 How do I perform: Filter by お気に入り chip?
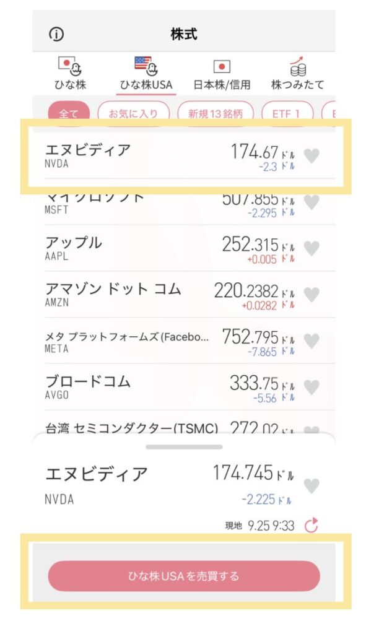[133, 114]
